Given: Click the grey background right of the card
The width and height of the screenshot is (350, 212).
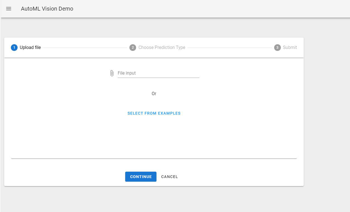Looking at the screenshot, I should pos(326,111).
